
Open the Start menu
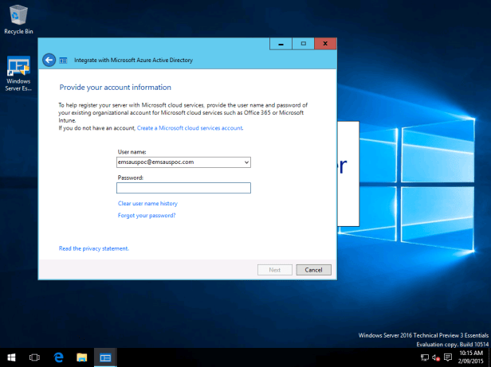(11, 357)
